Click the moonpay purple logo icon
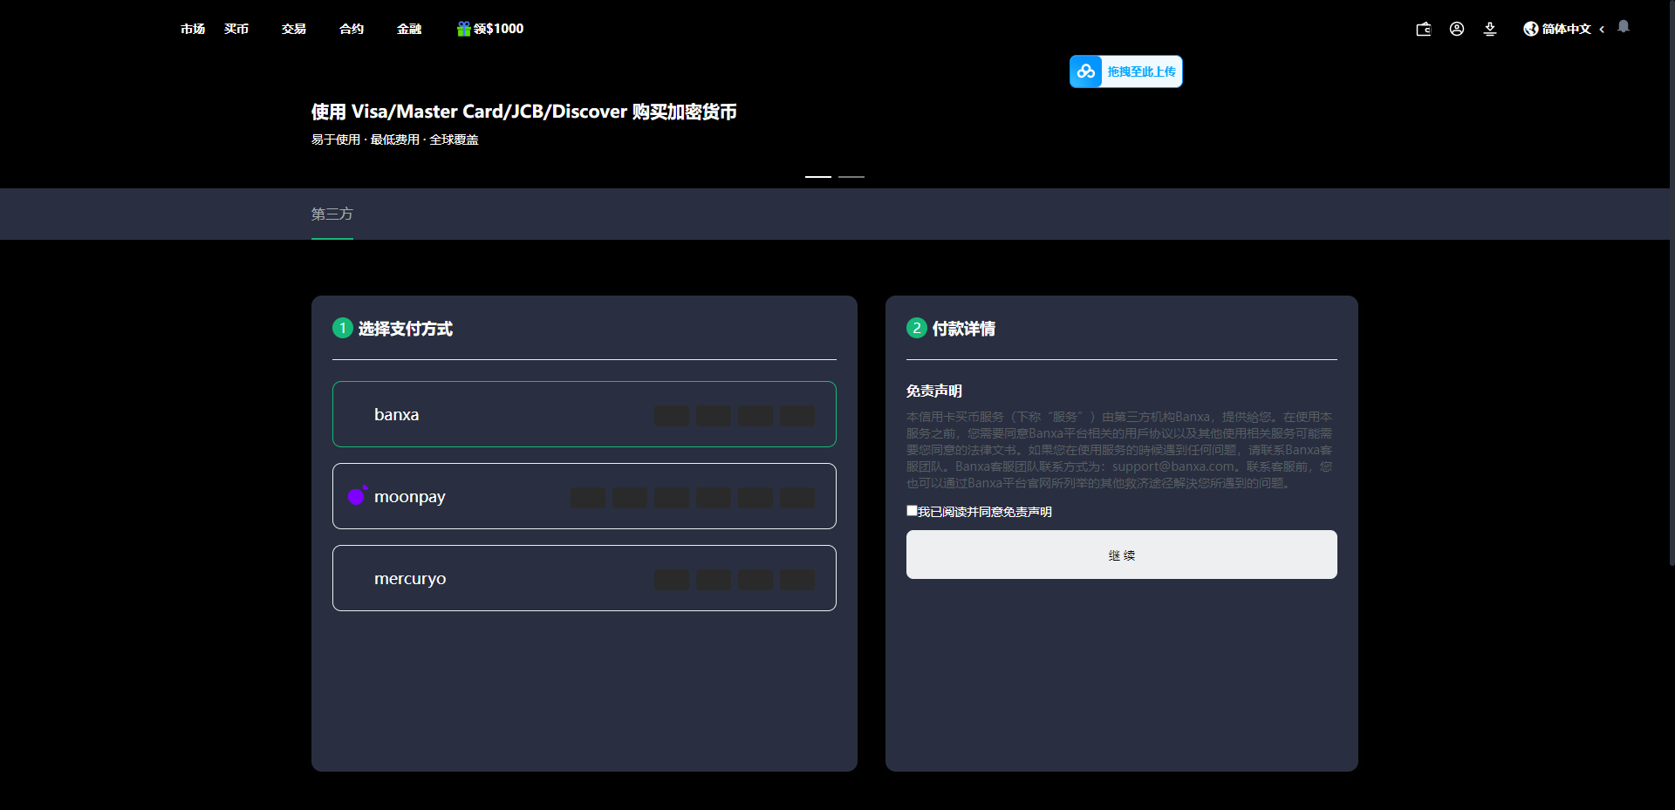This screenshot has width=1675, height=810. [356, 495]
